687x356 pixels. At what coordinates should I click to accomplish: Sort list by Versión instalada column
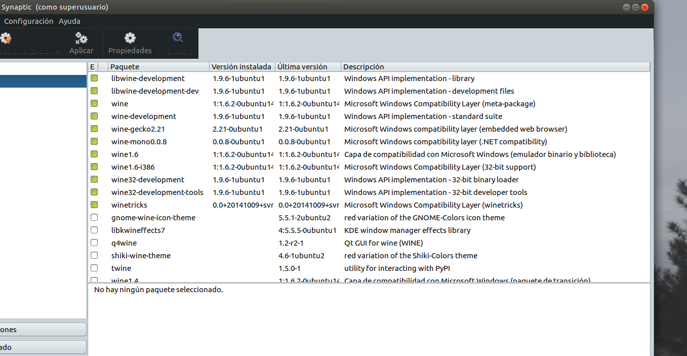coord(241,67)
